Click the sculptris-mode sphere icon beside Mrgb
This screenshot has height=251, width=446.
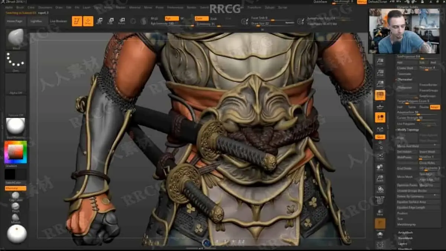click(x=144, y=21)
